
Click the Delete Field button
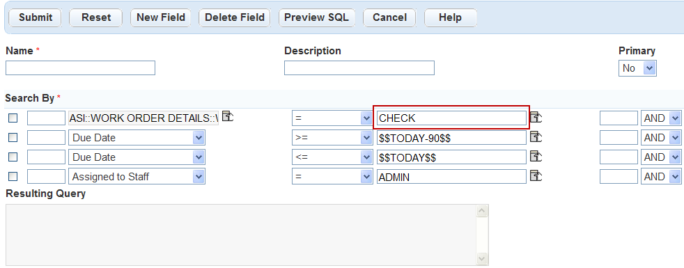[235, 17]
